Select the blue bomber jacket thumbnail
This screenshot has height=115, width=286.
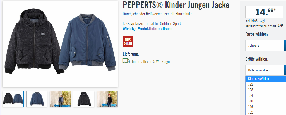(37, 99)
